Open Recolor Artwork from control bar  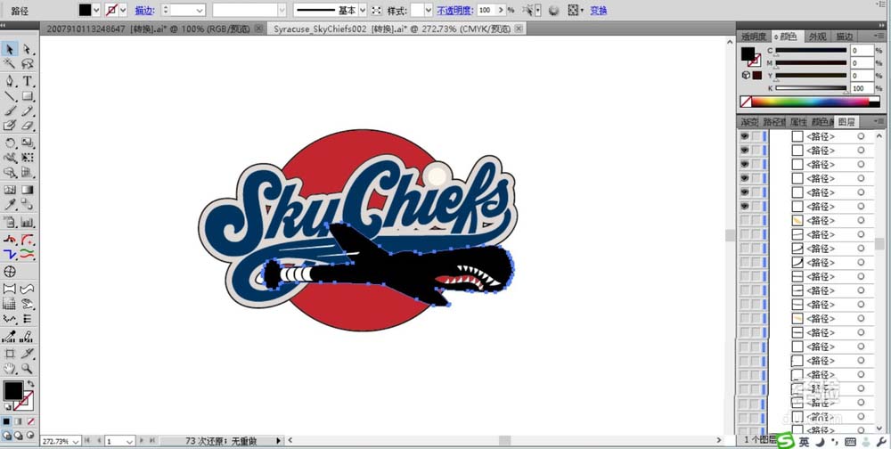554,10
